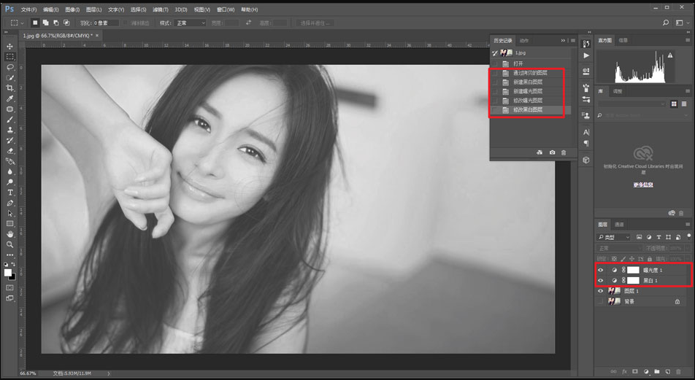Delete current state with History panel trash icon

pyautogui.click(x=564, y=152)
